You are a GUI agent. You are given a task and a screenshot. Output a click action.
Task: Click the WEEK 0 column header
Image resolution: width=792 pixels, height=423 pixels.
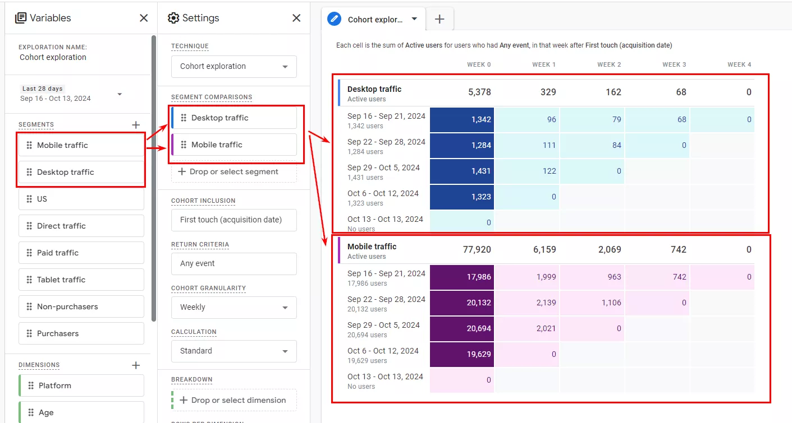(x=479, y=64)
